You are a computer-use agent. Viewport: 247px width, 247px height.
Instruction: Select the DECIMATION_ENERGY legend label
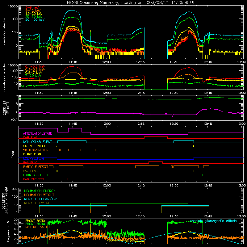tap(40, 191)
